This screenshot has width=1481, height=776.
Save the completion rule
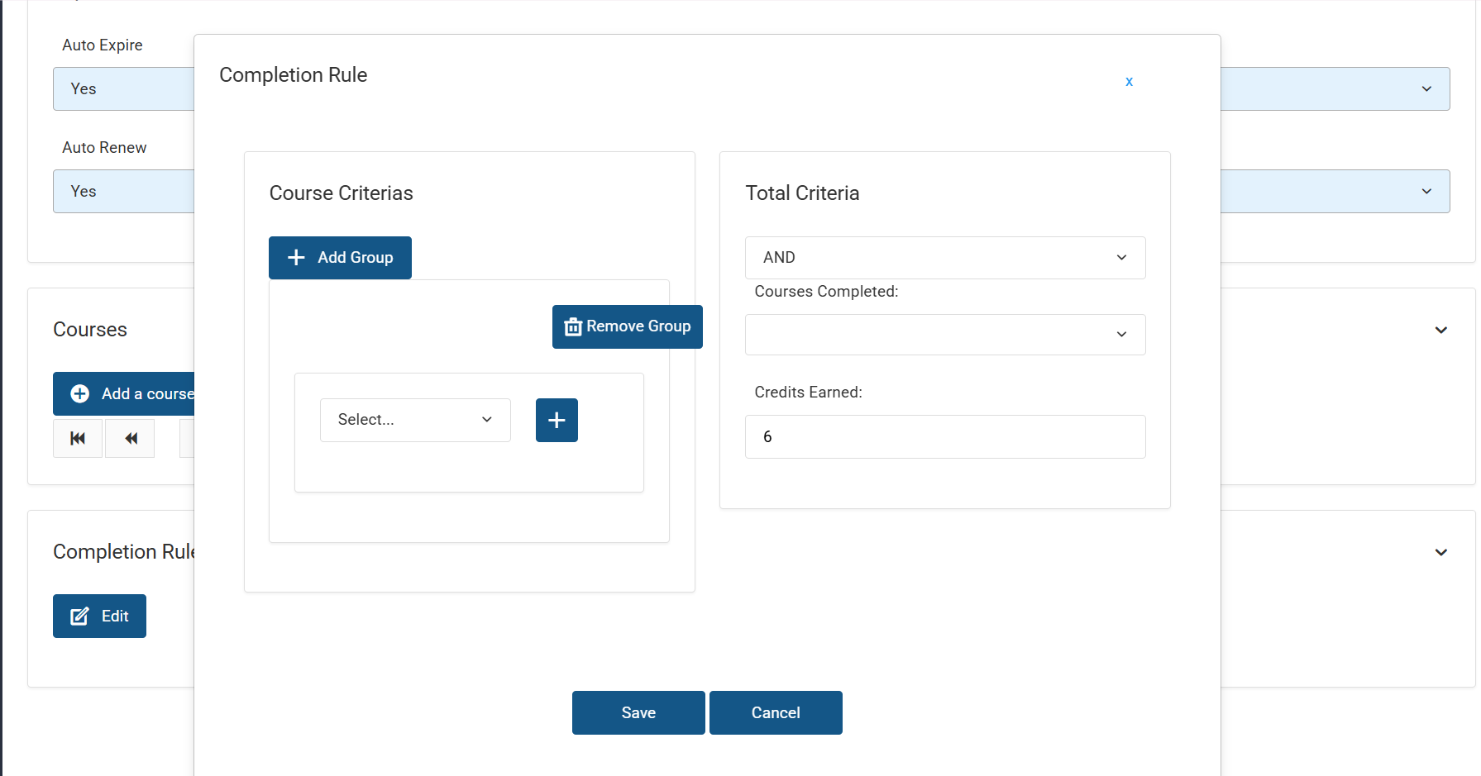638,712
